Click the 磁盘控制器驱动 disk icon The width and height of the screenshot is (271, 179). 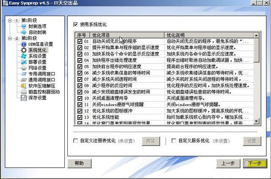24,92
